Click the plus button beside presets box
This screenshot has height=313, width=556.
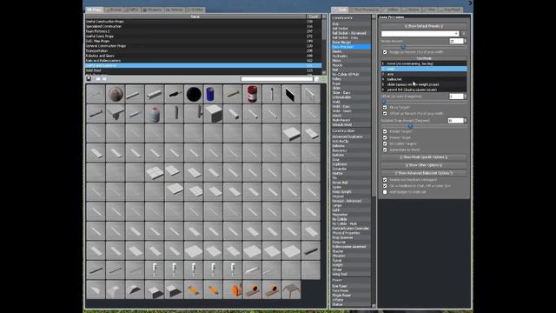tap(464, 33)
